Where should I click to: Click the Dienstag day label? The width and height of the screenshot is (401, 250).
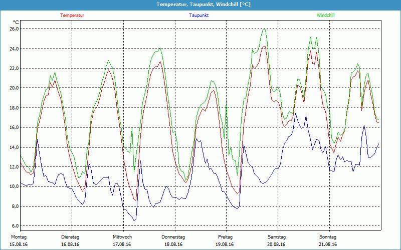coord(70,237)
